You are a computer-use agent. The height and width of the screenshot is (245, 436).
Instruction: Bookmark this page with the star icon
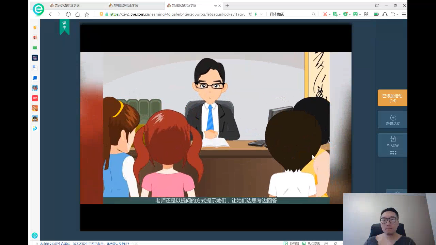point(87,14)
